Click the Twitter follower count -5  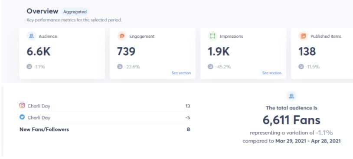tap(188, 117)
